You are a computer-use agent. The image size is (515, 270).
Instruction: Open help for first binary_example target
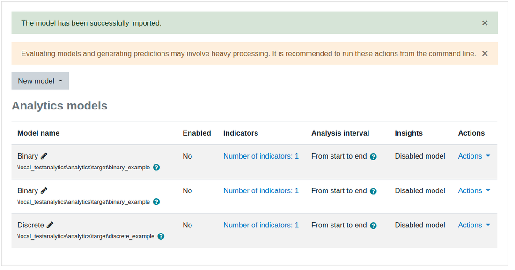click(156, 167)
